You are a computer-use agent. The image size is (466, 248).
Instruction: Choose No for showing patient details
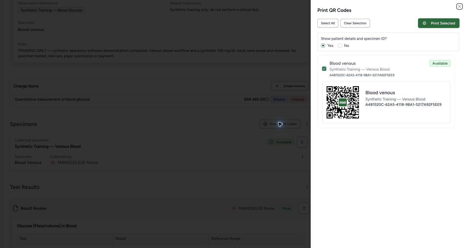tap(340, 46)
